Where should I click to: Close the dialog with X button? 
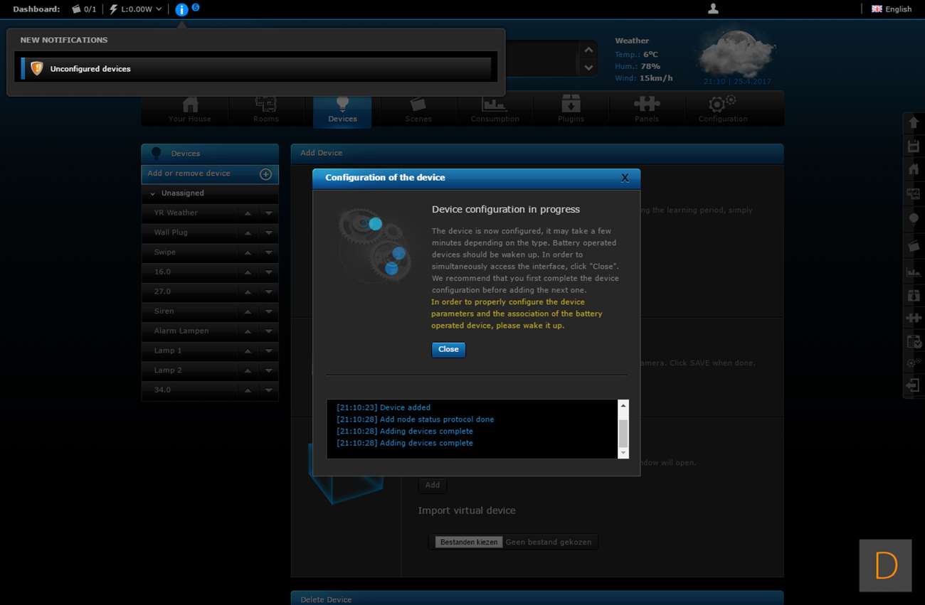(x=625, y=178)
